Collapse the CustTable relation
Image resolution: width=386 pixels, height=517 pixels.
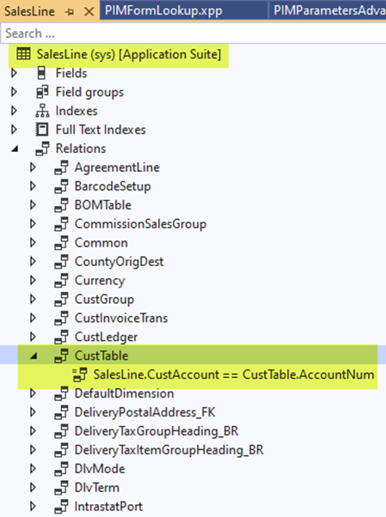[x=34, y=356]
